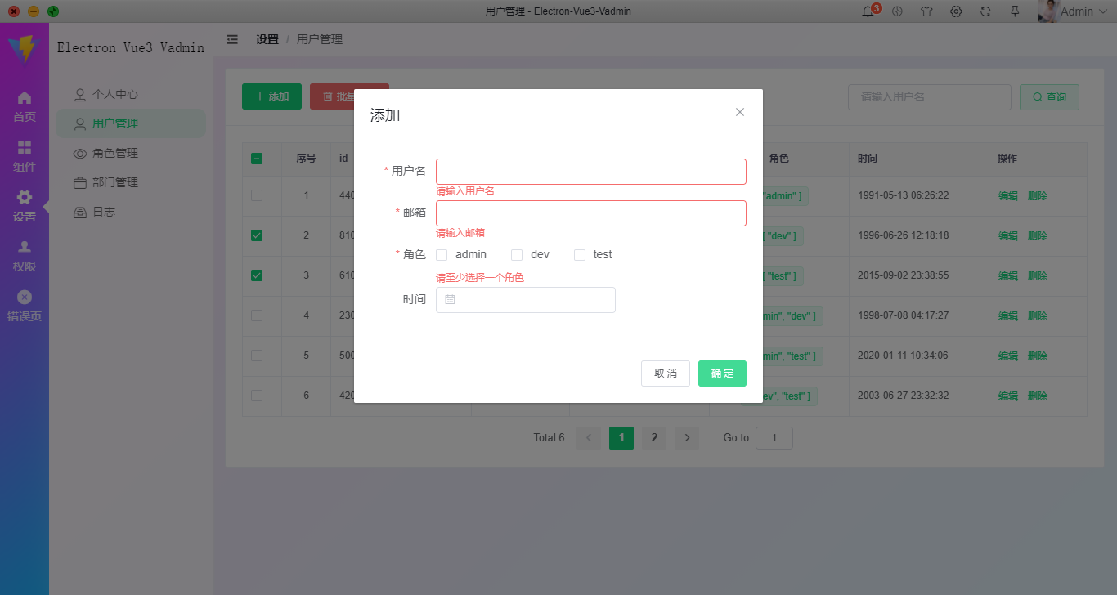Open the 时间 date picker in dialog
This screenshot has height=595, width=1117.
pos(526,300)
